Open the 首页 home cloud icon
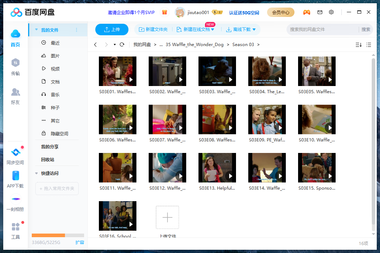This screenshot has height=253, width=380. 15,34
